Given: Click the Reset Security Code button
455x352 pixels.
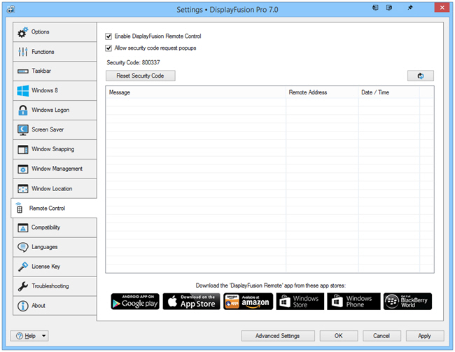Looking at the screenshot, I should click(141, 76).
